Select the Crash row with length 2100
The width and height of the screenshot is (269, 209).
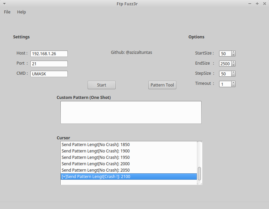click(x=129, y=177)
